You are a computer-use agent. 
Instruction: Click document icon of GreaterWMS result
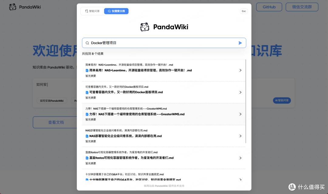click(87, 114)
